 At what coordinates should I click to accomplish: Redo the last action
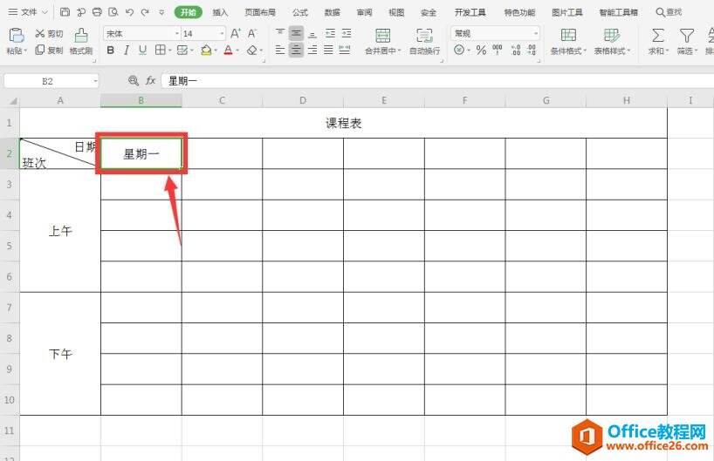(145, 12)
